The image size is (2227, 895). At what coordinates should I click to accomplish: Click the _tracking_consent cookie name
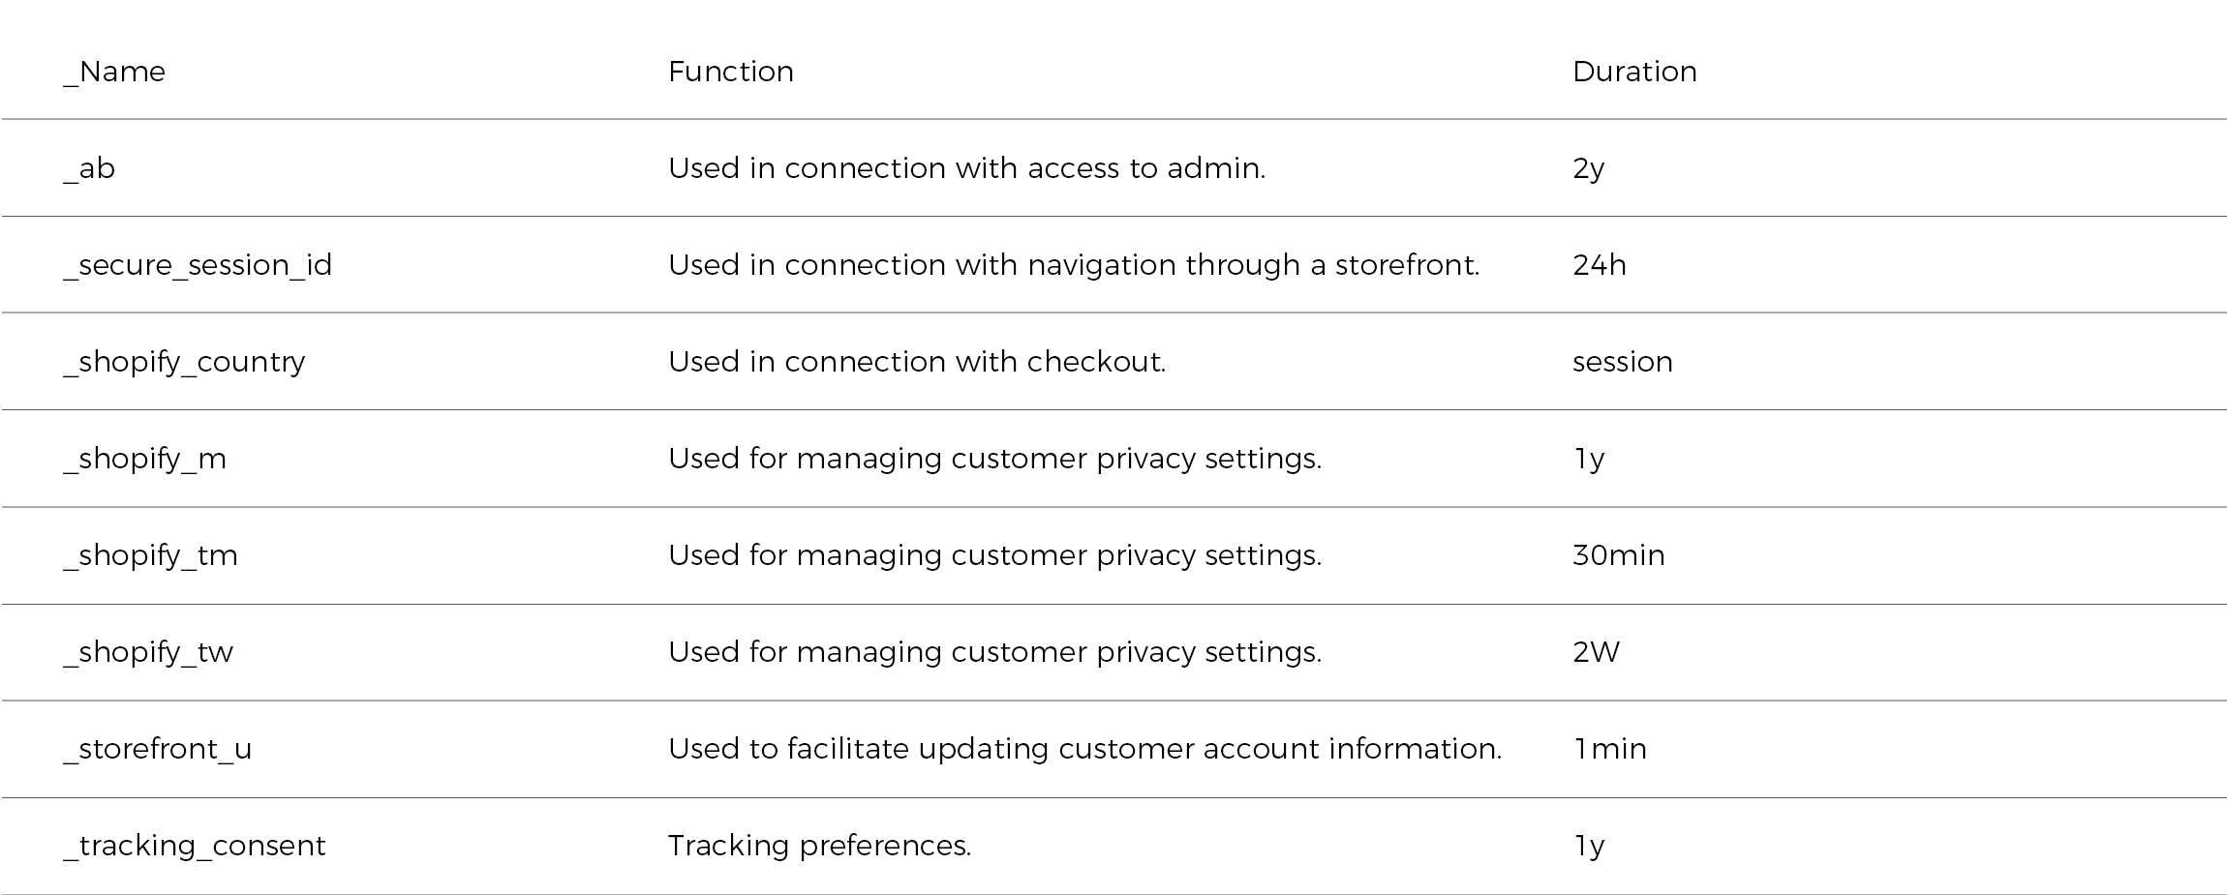(x=195, y=846)
